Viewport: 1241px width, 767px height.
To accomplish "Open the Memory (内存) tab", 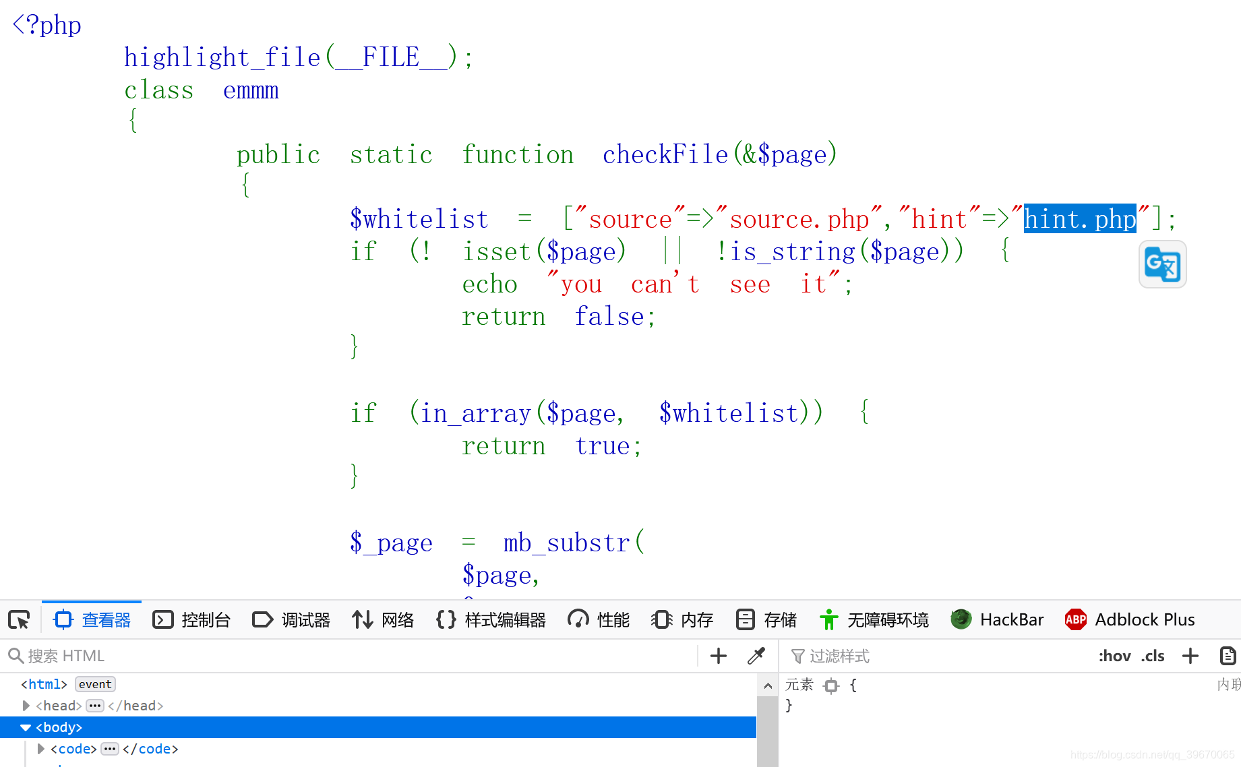I will coord(682,619).
